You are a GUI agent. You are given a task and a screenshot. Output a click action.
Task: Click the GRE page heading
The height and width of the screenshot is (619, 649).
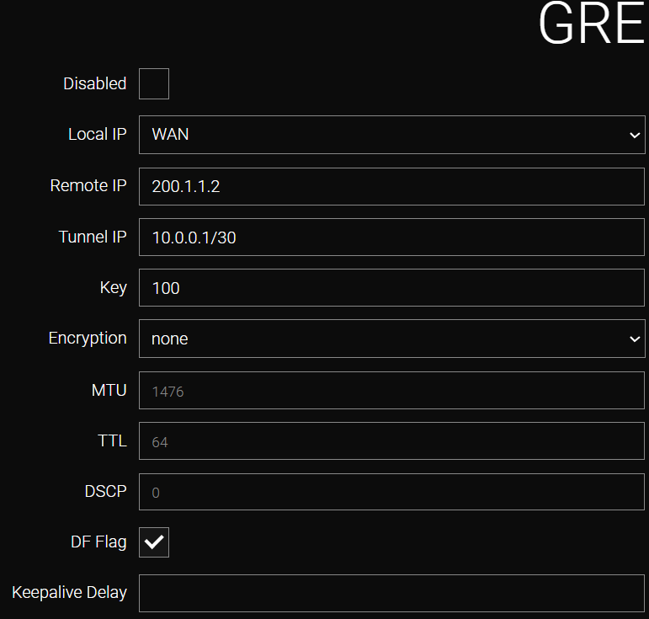pos(592,24)
